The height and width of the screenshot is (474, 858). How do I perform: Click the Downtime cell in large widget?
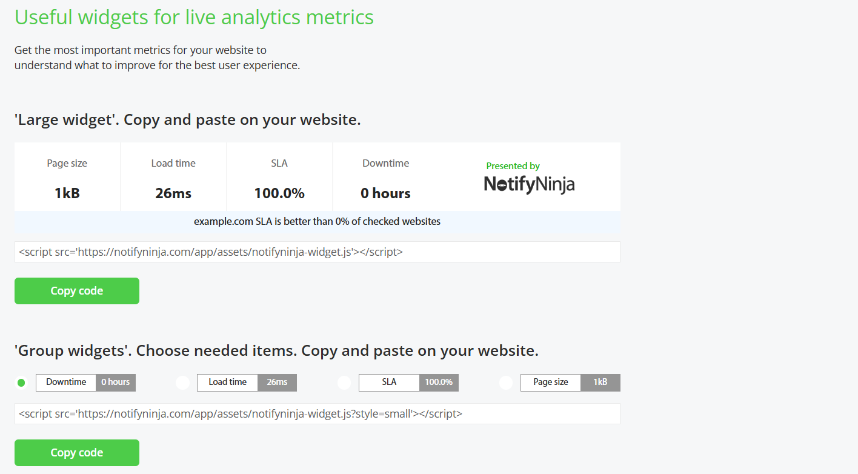[385, 178]
